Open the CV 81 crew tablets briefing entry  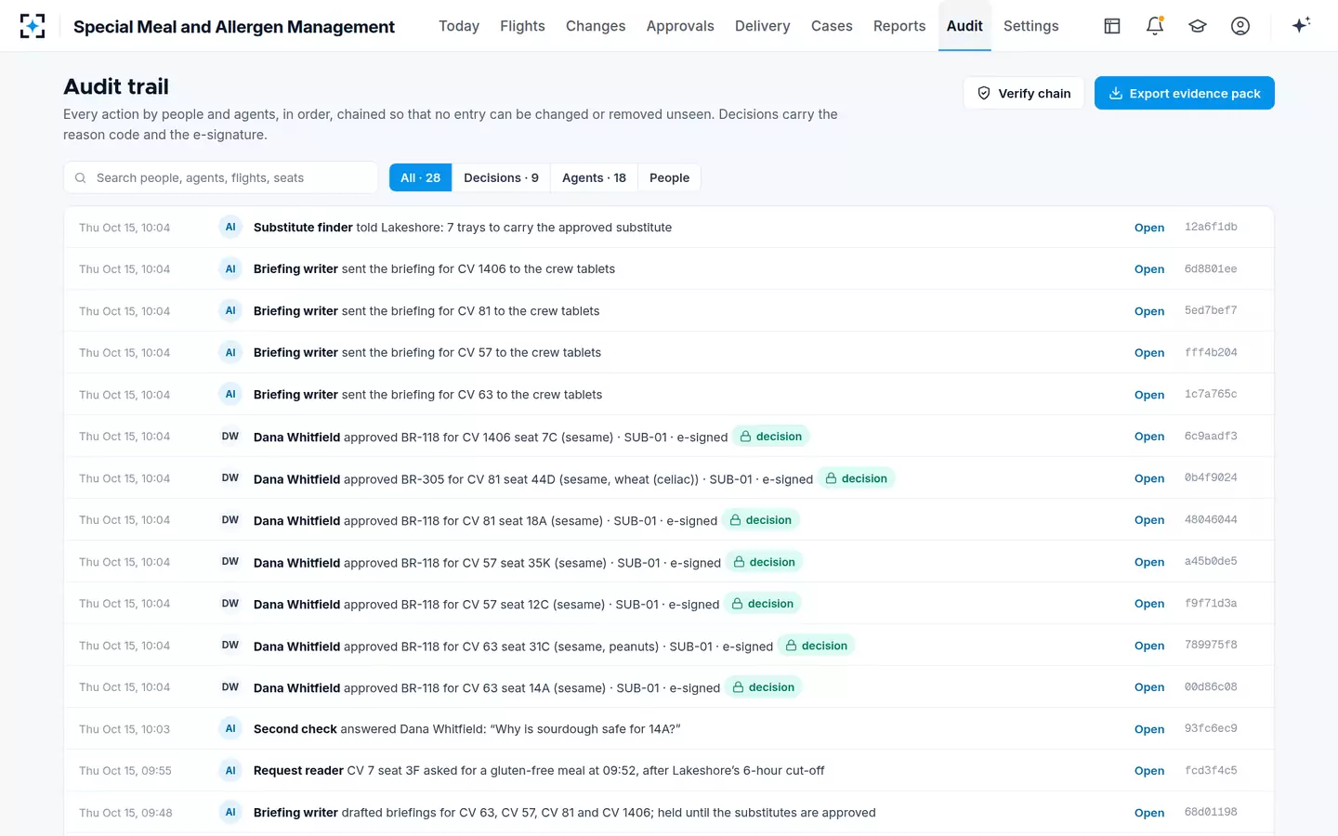1149,311
